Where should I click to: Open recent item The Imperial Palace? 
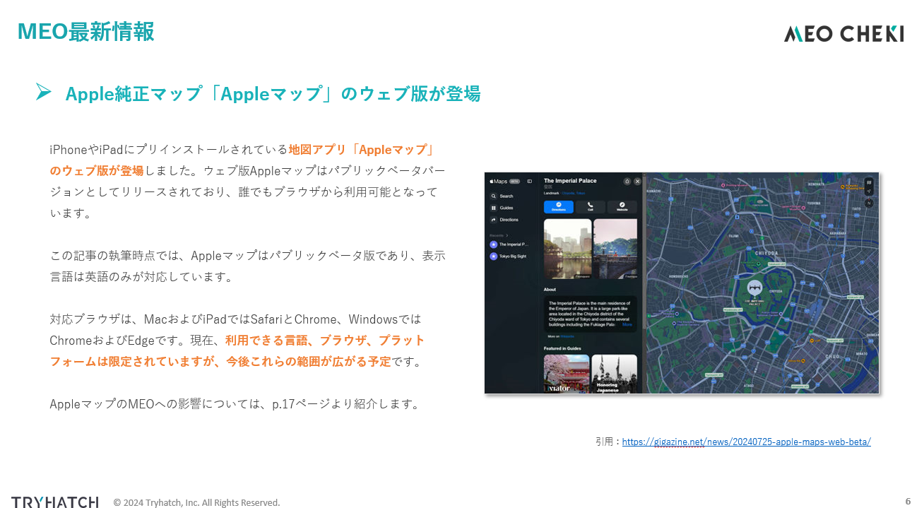click(x=509, y=244)
